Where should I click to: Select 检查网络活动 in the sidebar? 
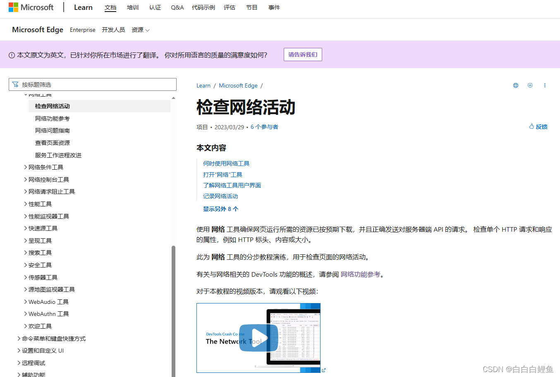pos(99,106)
